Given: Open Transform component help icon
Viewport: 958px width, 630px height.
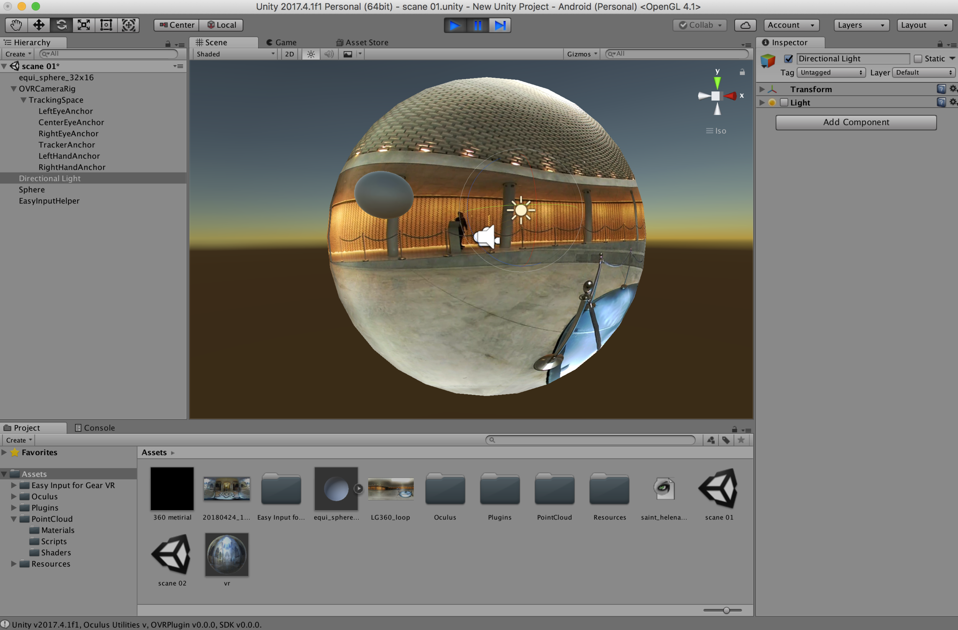Looking at the screenshot, I should pyautogui.click(x=941, y=89).
